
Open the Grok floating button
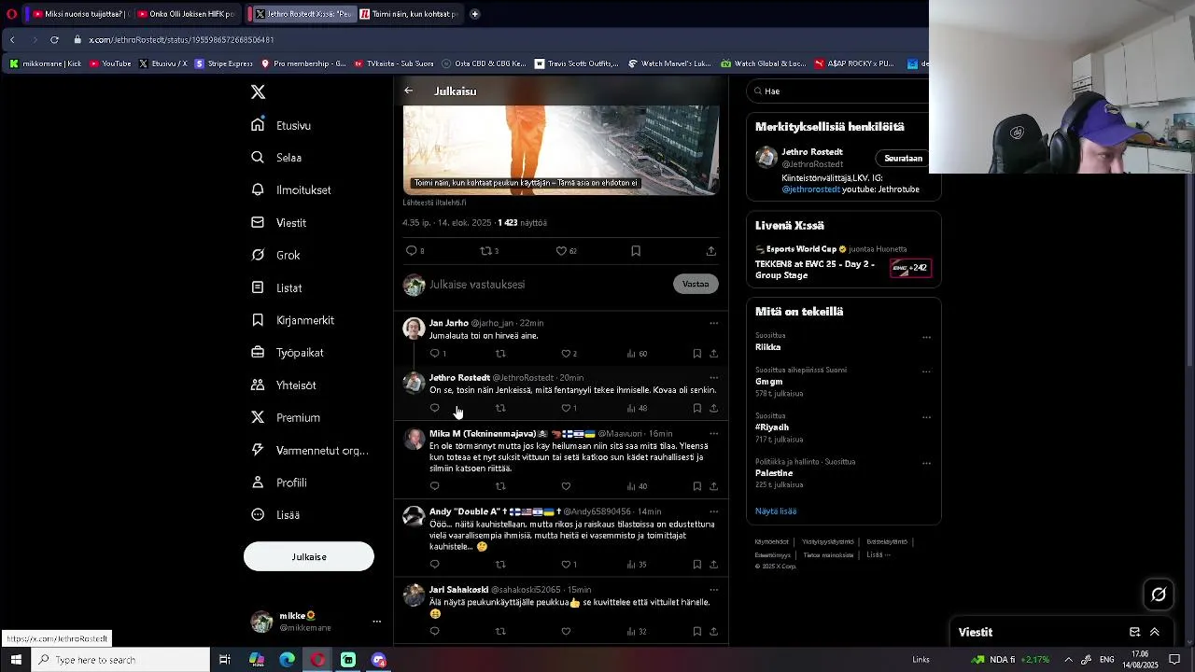1159,595
